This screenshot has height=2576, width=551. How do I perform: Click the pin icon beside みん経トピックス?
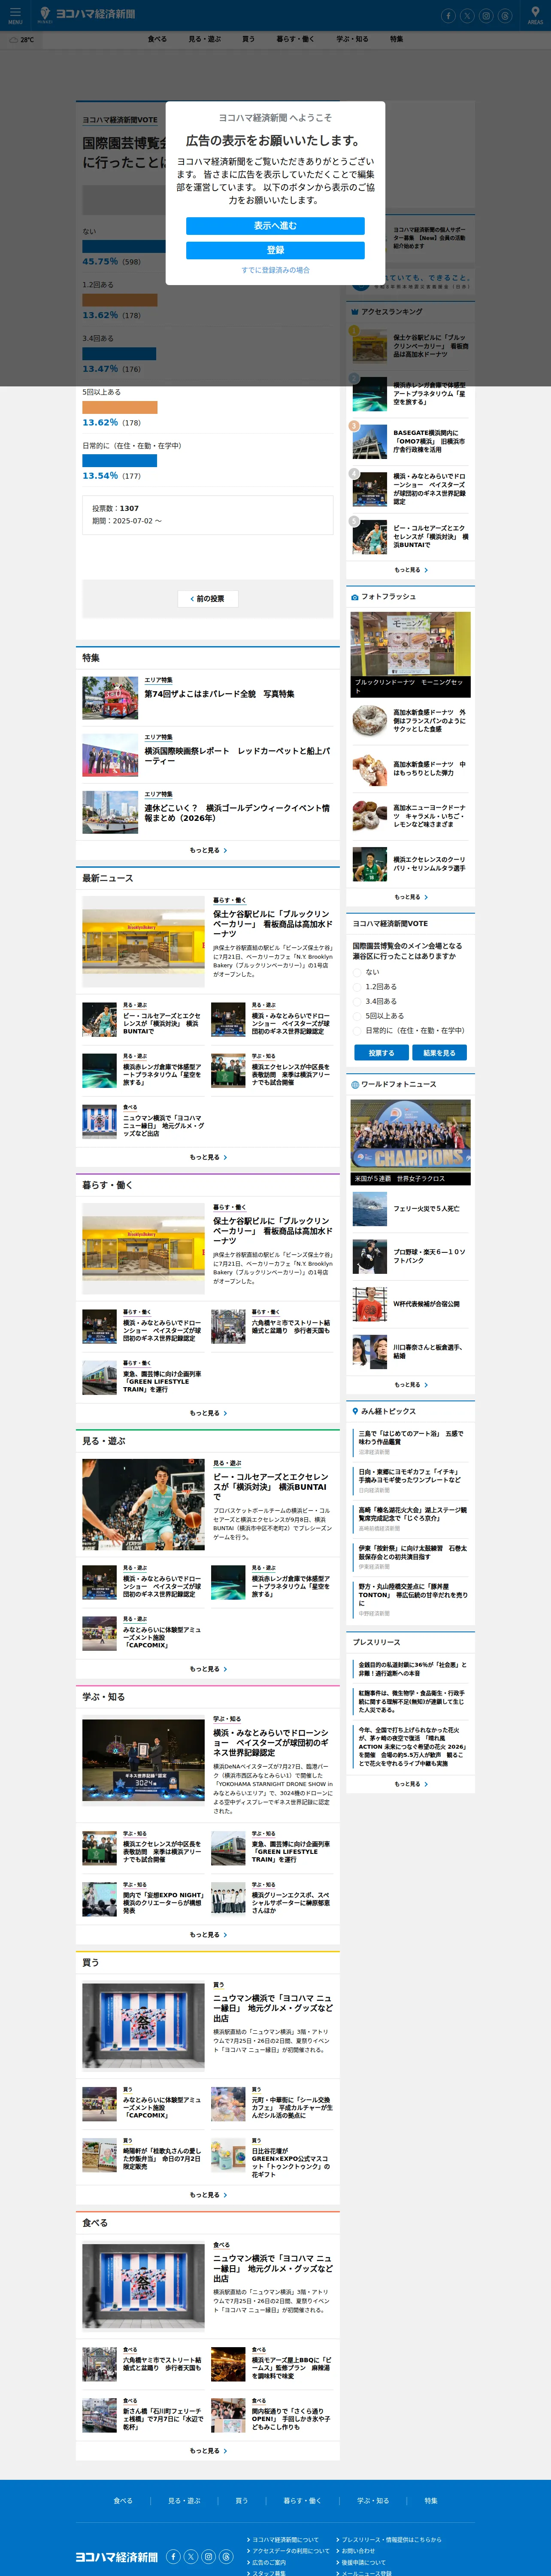coord(355,1411)
